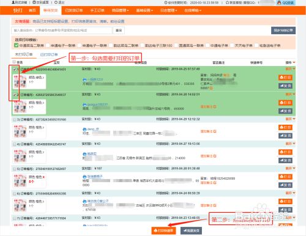Open Wangwang chat icon for order 4 buyer
The height and width of the screenshot is (236, 306).
[x=84, y=154]
